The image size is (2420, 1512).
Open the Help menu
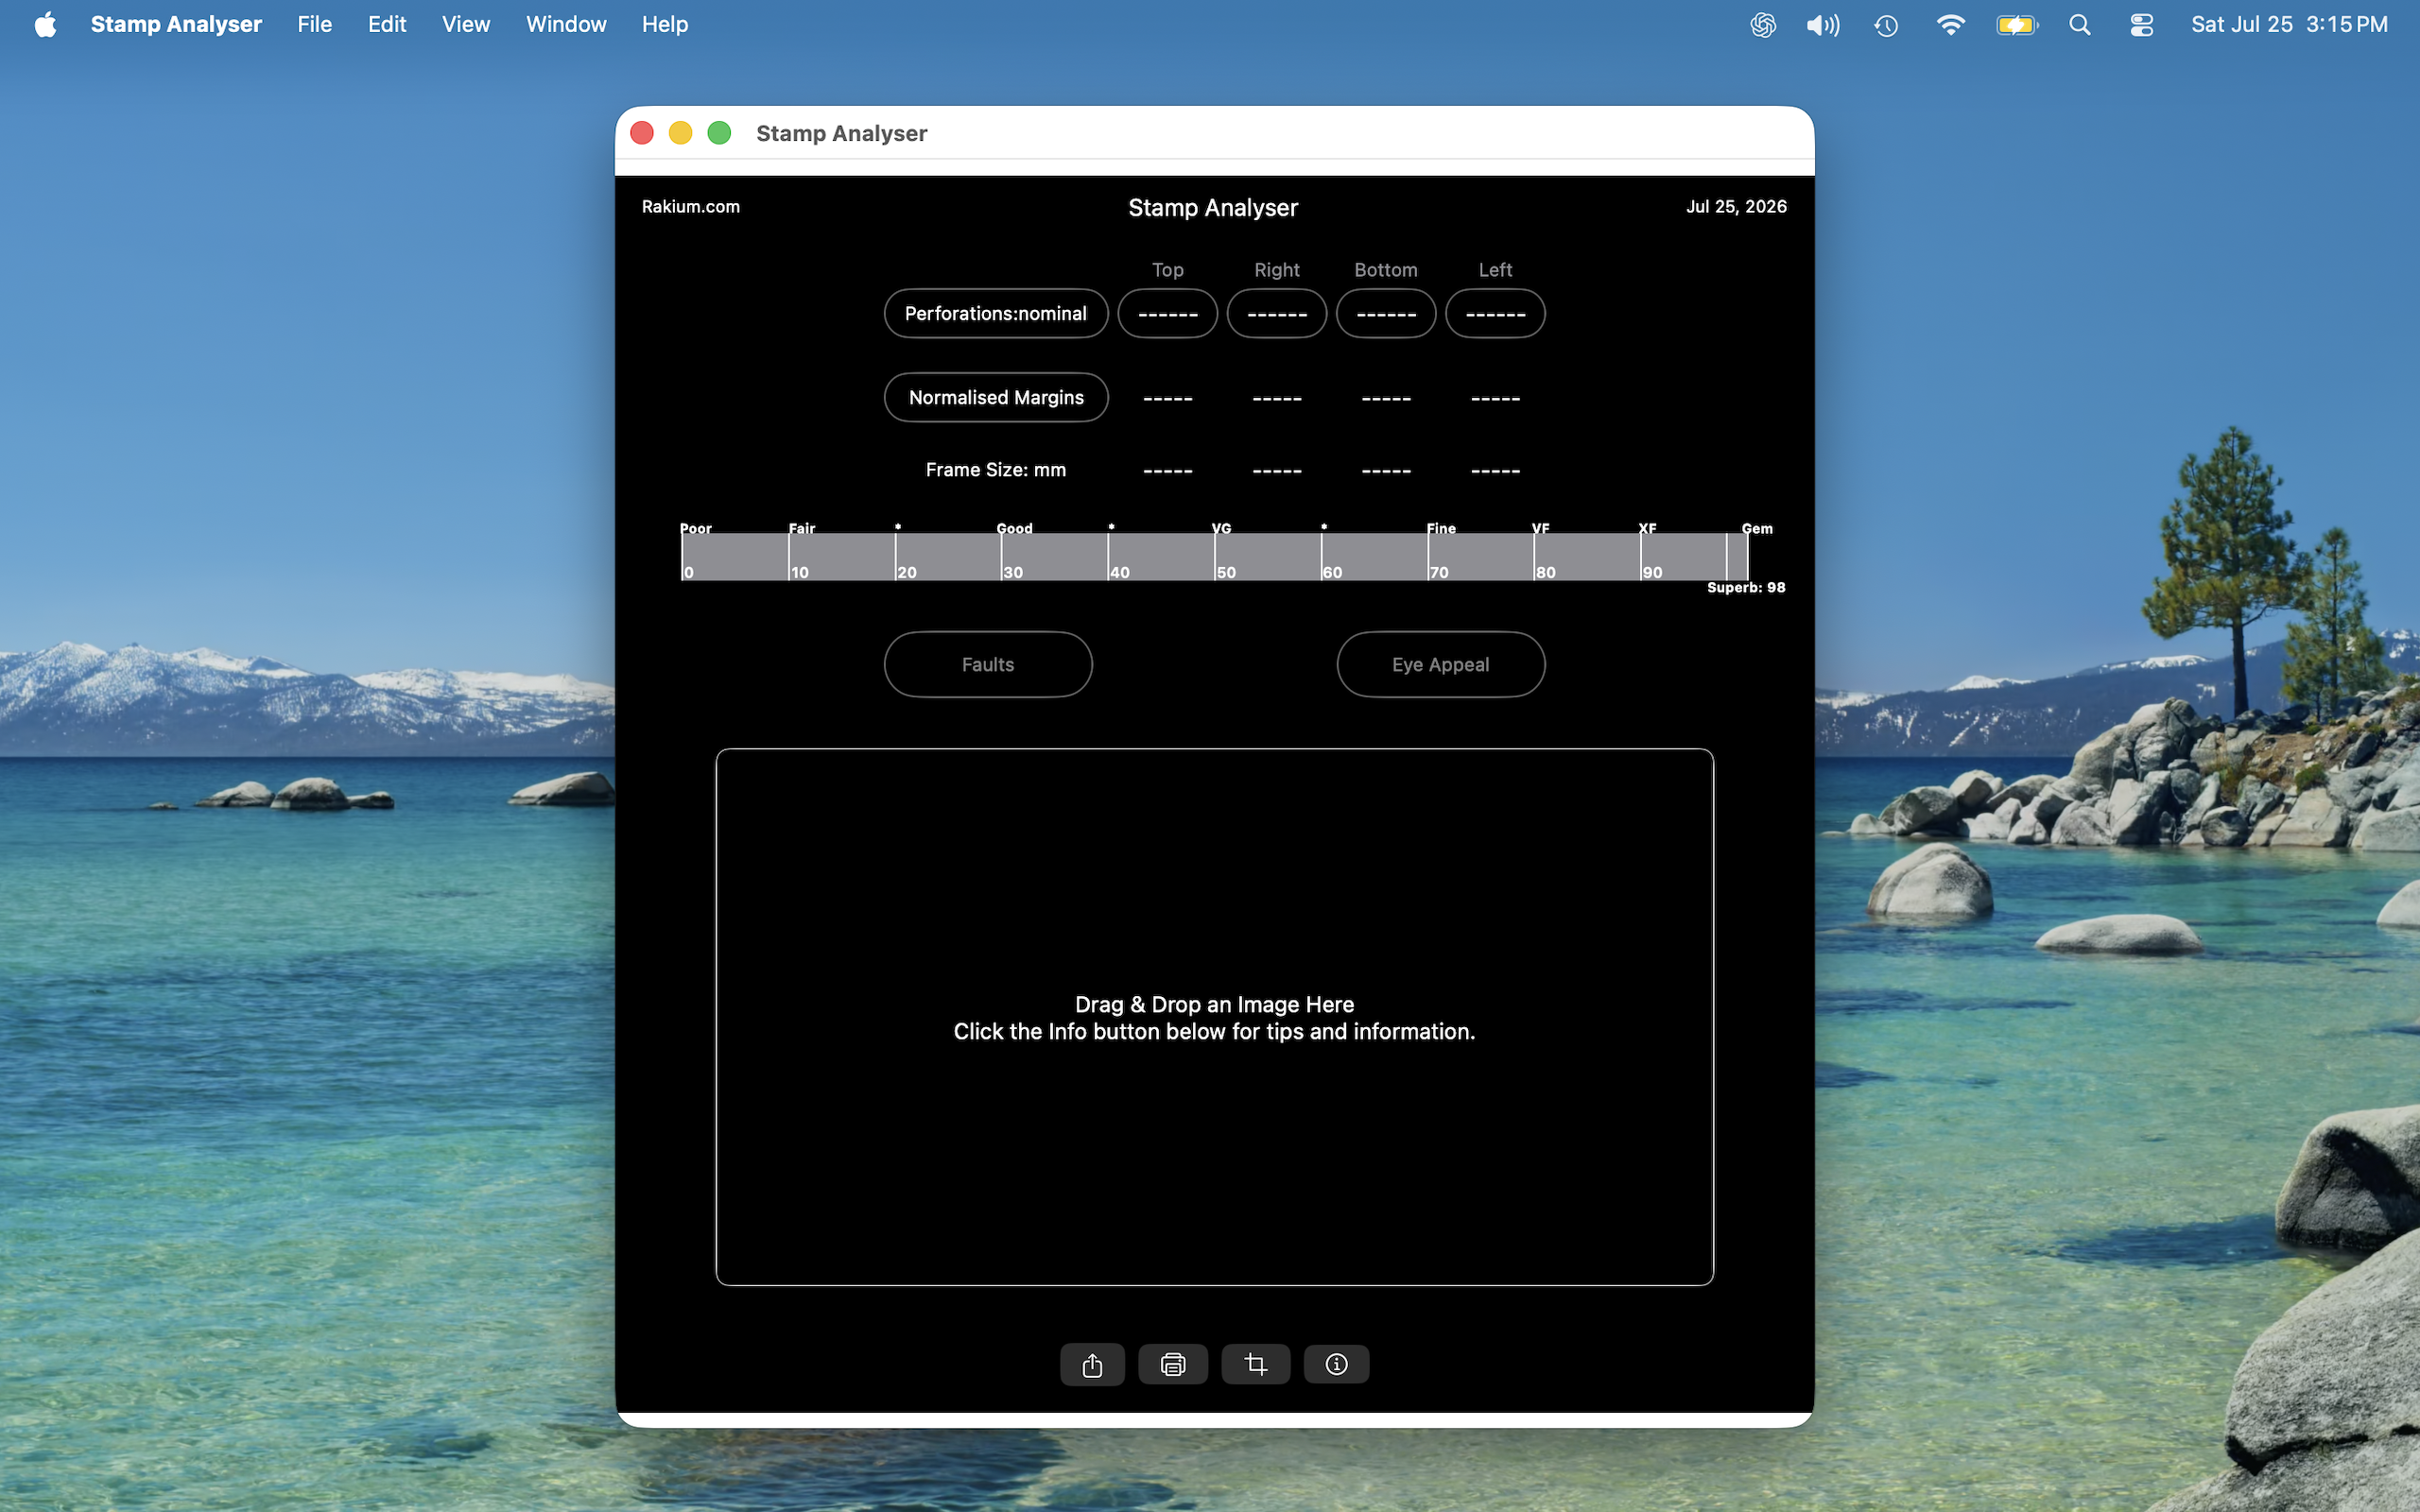[x=665, y=24]
